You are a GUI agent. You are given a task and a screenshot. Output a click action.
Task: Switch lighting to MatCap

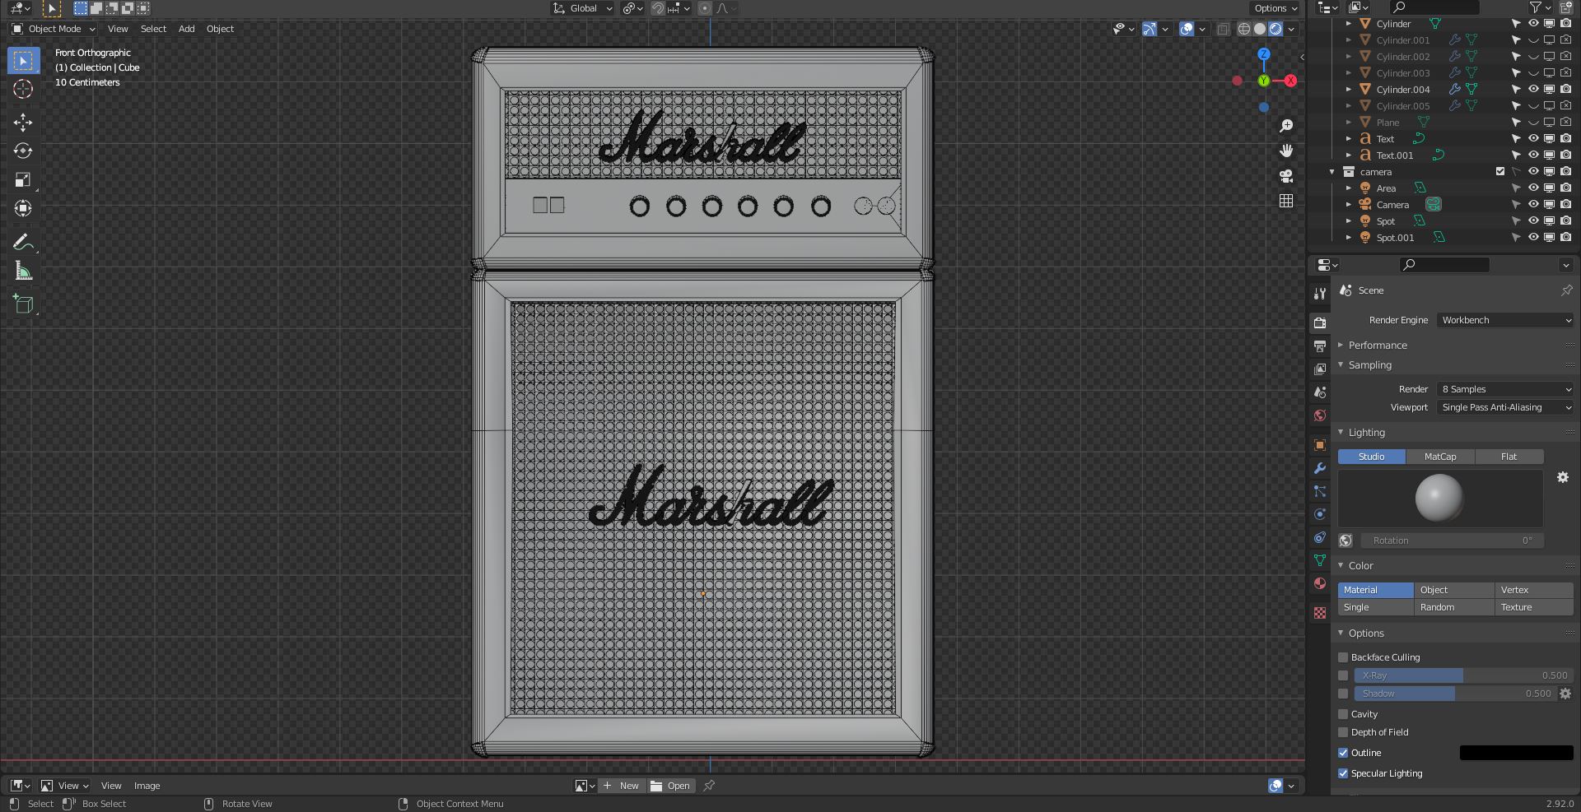coord(1440,457)
